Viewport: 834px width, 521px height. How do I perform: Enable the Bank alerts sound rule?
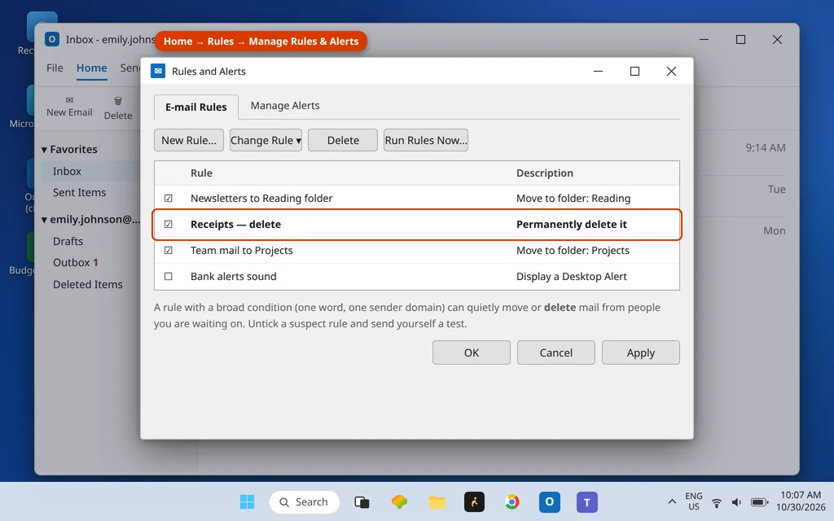tap(168, 277)
